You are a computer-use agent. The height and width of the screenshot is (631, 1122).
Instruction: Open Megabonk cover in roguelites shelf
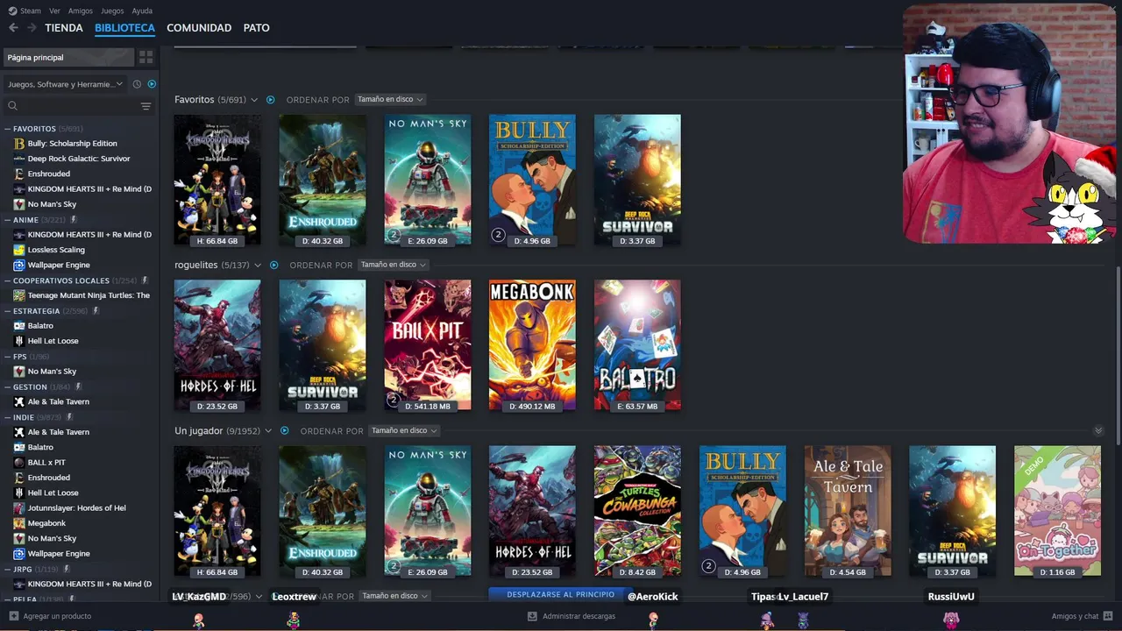[532, 345]
